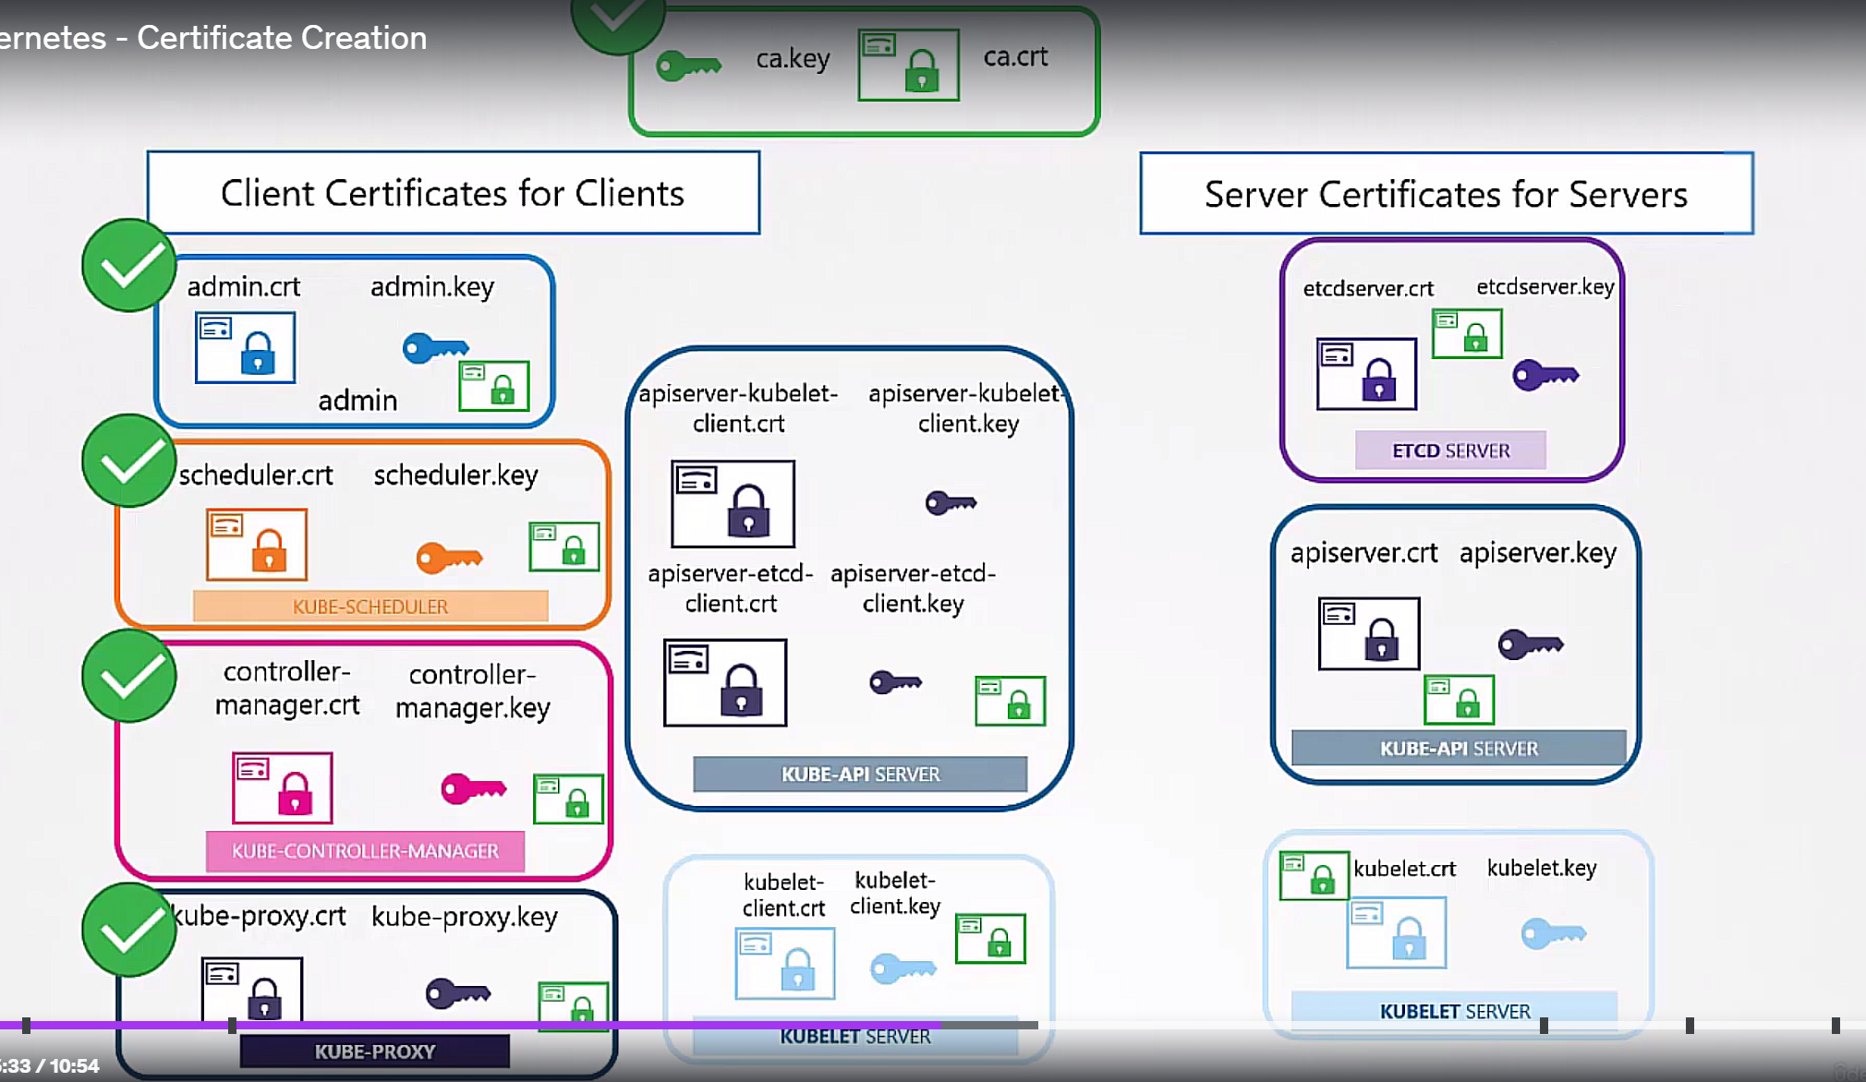1866x1082 pixels.
Task: Click the green certificate icon in the controller-manager box
Action: (568, 799)
